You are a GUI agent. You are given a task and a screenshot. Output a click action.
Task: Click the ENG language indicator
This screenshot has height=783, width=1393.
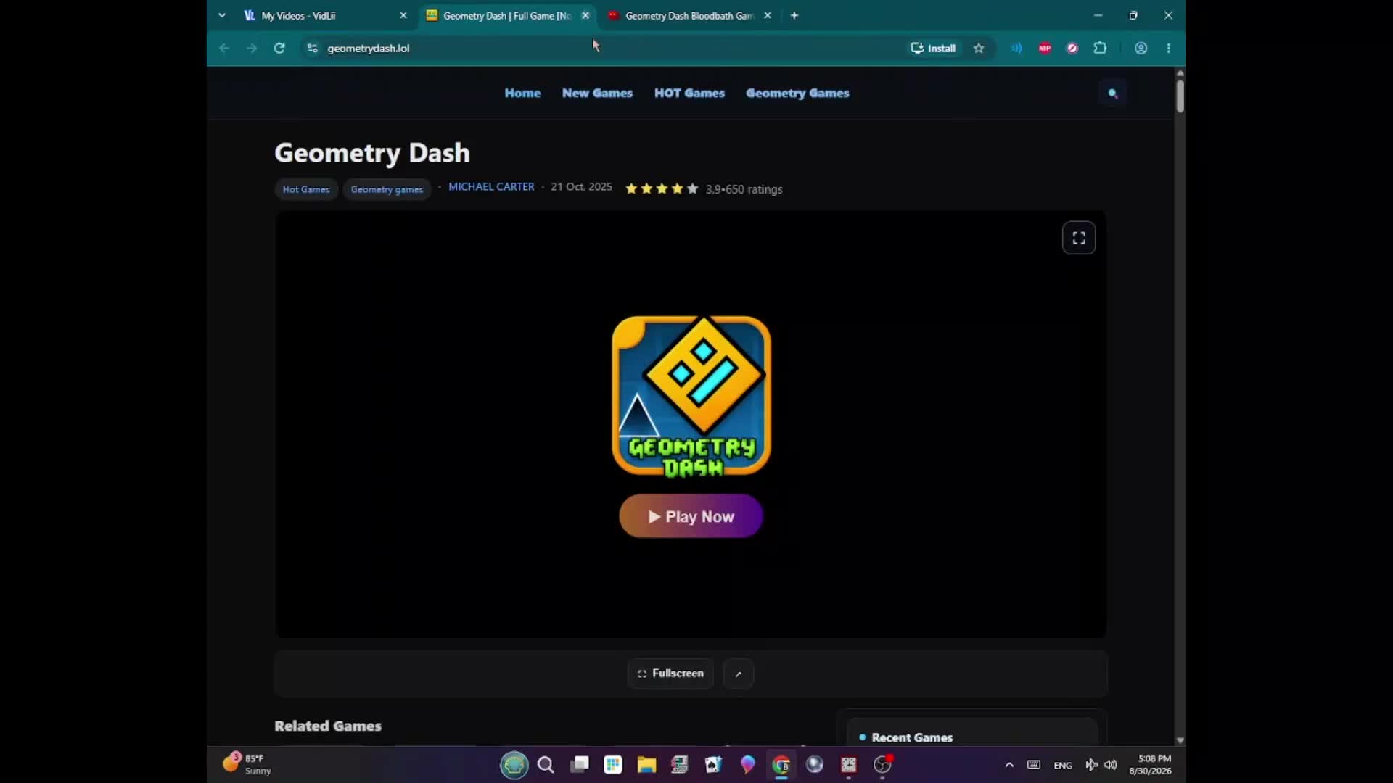(1063, 766)
